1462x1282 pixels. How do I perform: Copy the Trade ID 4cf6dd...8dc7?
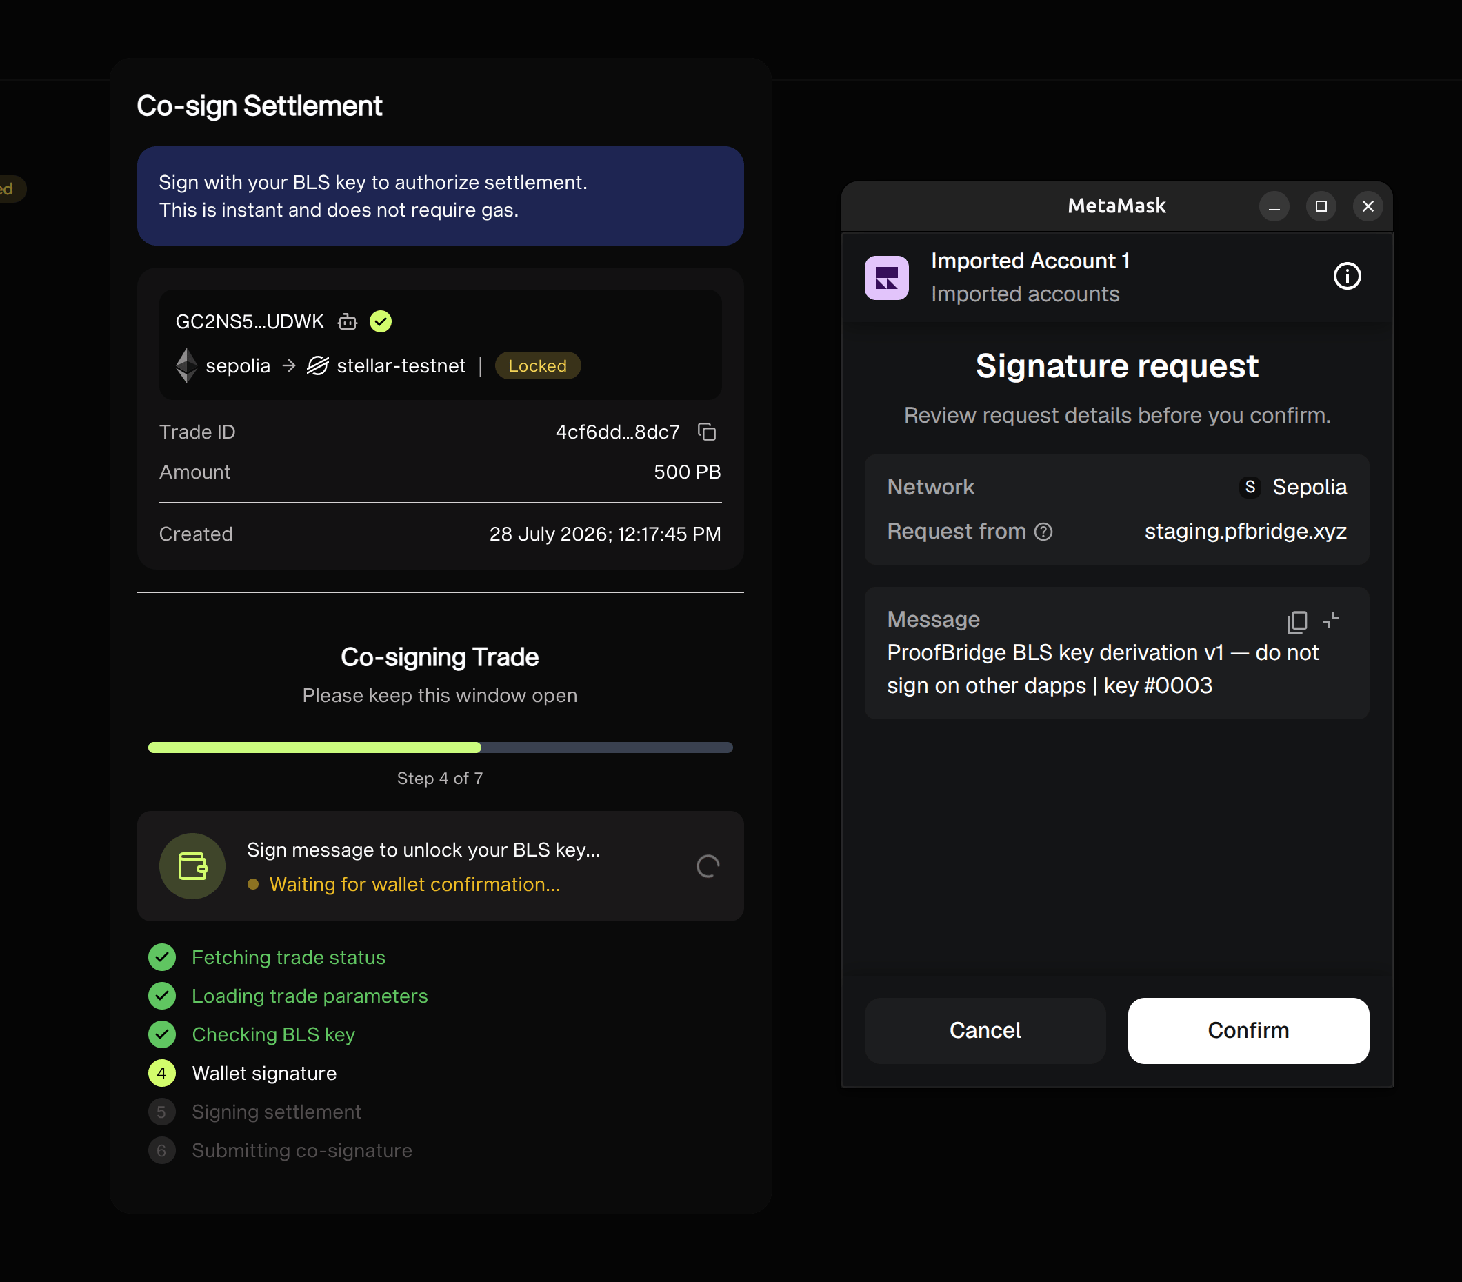pyautogui.click(x=707, y=432)
